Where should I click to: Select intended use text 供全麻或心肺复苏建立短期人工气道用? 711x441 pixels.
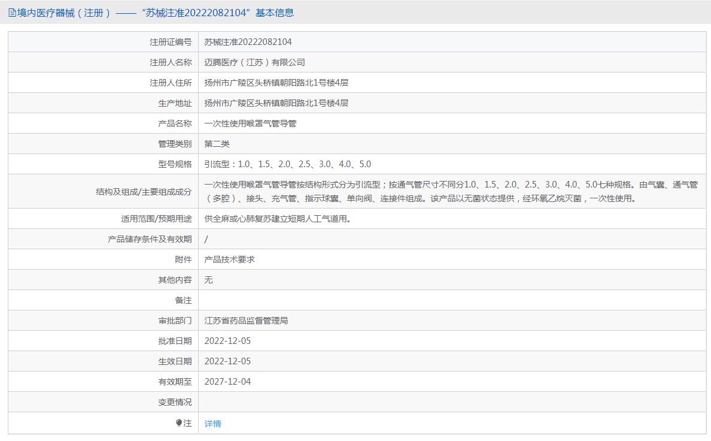click(278, 219)
